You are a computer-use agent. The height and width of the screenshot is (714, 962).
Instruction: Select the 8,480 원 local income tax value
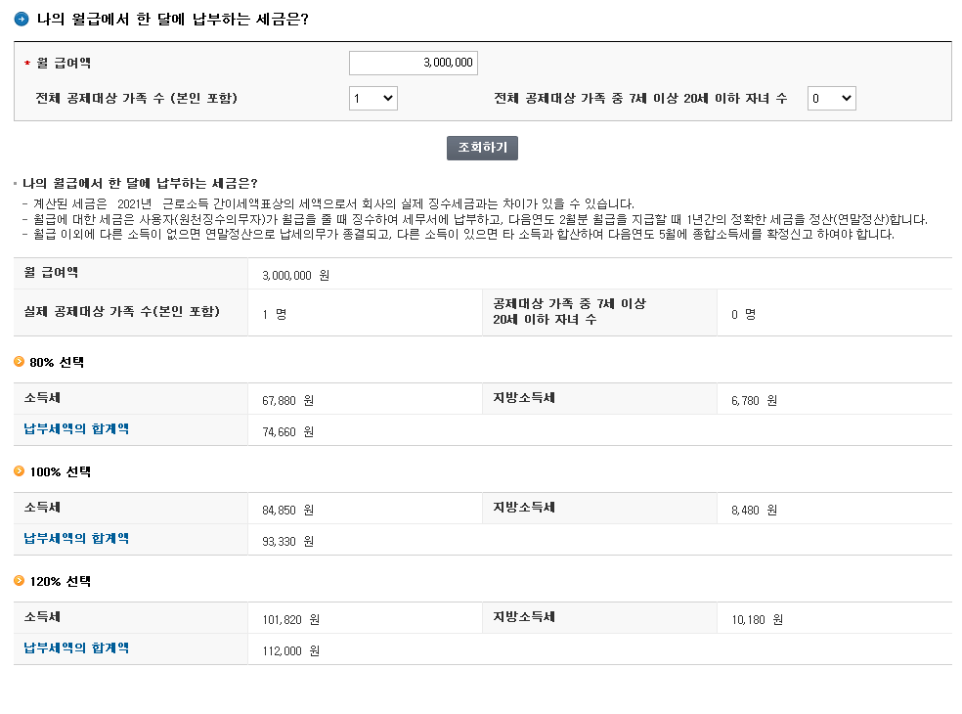(754, 510)
